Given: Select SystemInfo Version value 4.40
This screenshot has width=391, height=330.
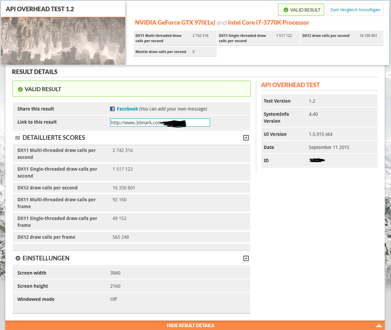Looking at the screenshot, I should point(313,114).
